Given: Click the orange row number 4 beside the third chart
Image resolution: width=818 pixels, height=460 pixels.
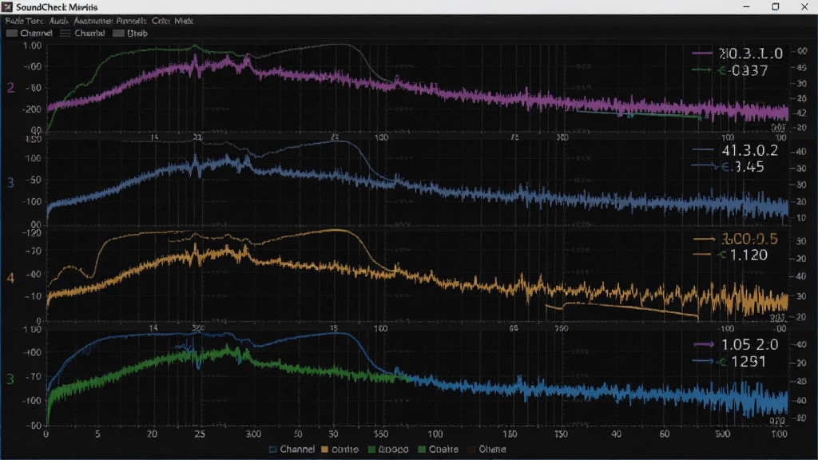Looking at the screenshot, I should pyautogui.click(x=10, y=278).
